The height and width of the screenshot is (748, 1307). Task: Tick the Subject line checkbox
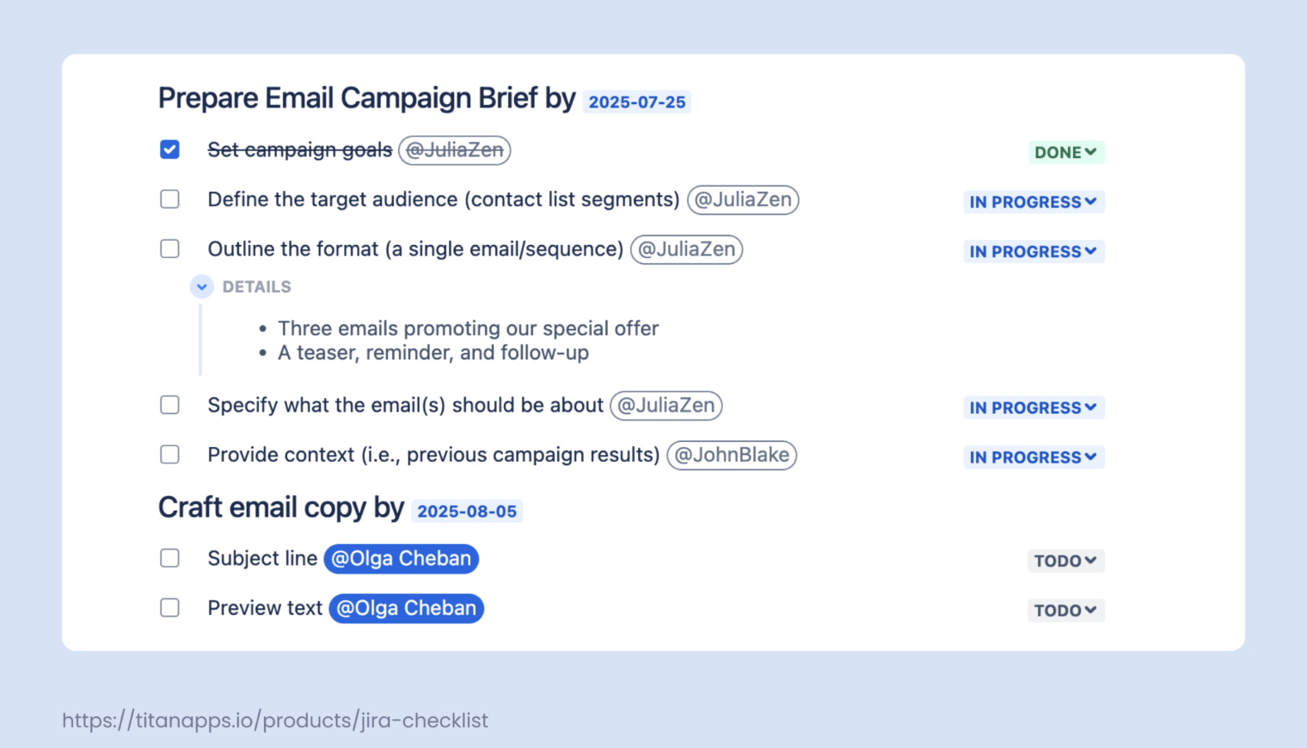[x=170, y=559]
